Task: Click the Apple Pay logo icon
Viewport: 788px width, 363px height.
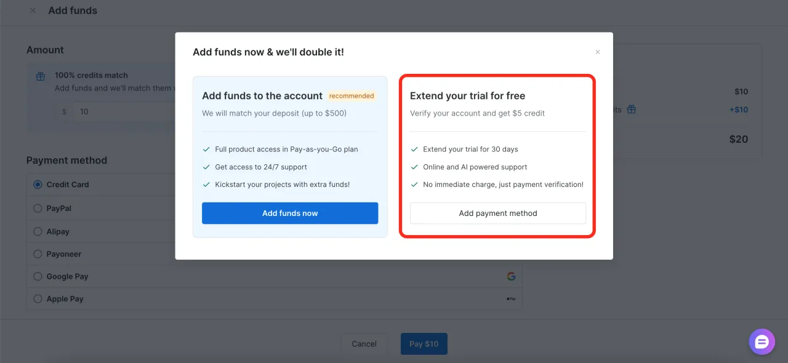Action: 511,299
